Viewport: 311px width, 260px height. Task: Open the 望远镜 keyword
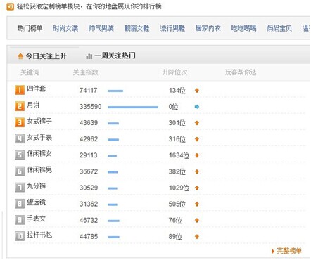tap(36, 202)
